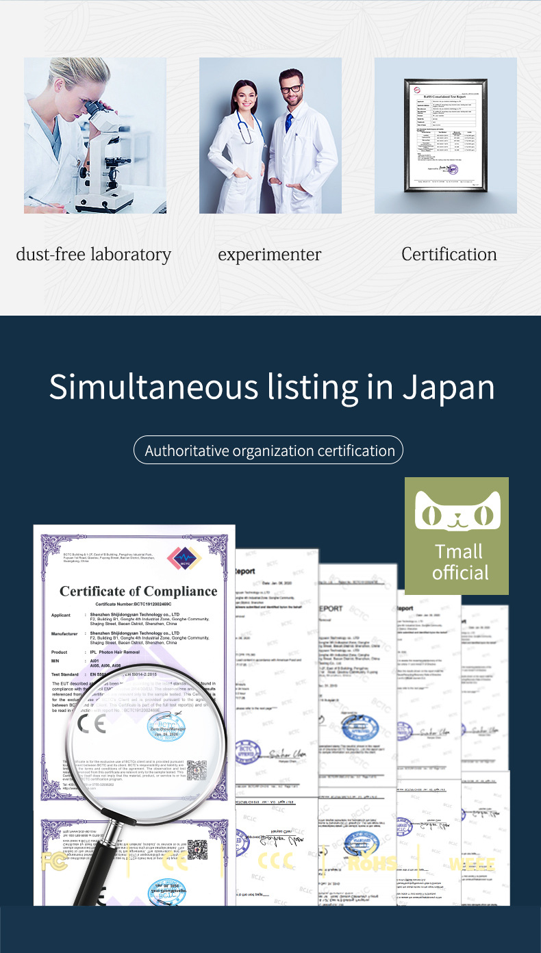Click the AI01 model number
541x953 pixels.
pos(95,661)
